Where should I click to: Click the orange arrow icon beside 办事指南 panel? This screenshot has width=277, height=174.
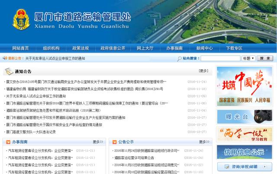pyautogui.click(x=8, y=142)
